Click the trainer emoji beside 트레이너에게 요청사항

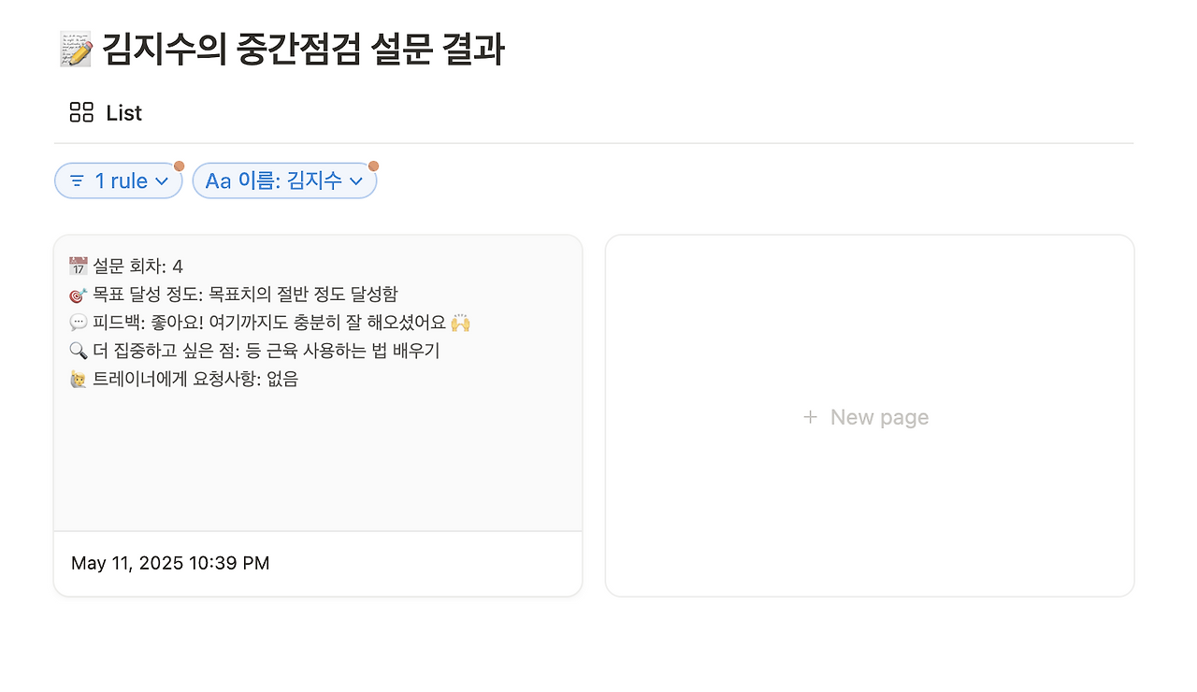coord(79,380)
